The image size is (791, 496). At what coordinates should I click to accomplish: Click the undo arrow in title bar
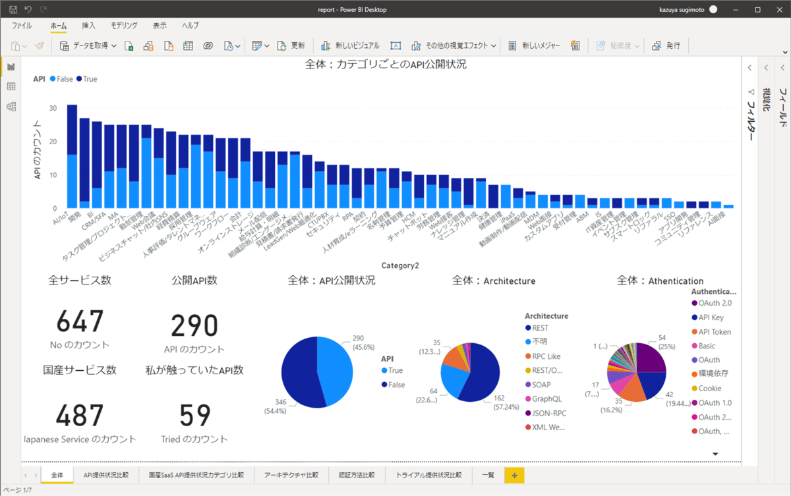pos(28,9)
